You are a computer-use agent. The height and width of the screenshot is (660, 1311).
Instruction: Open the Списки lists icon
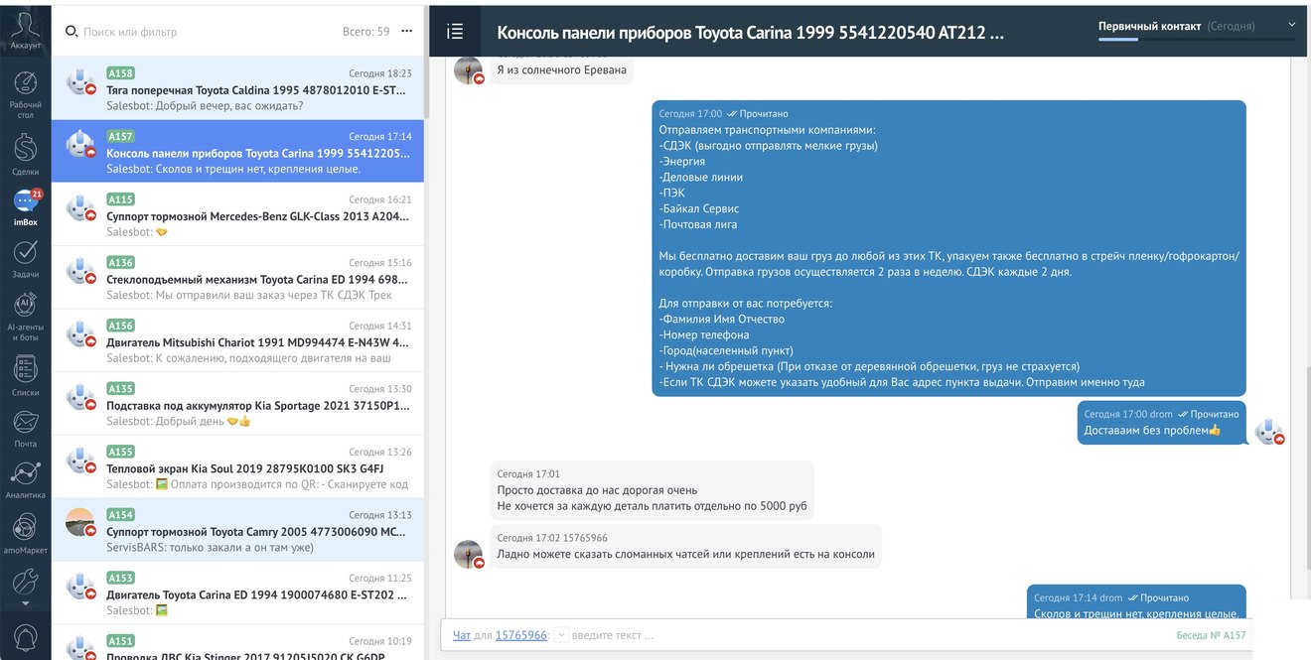[26, 376]
